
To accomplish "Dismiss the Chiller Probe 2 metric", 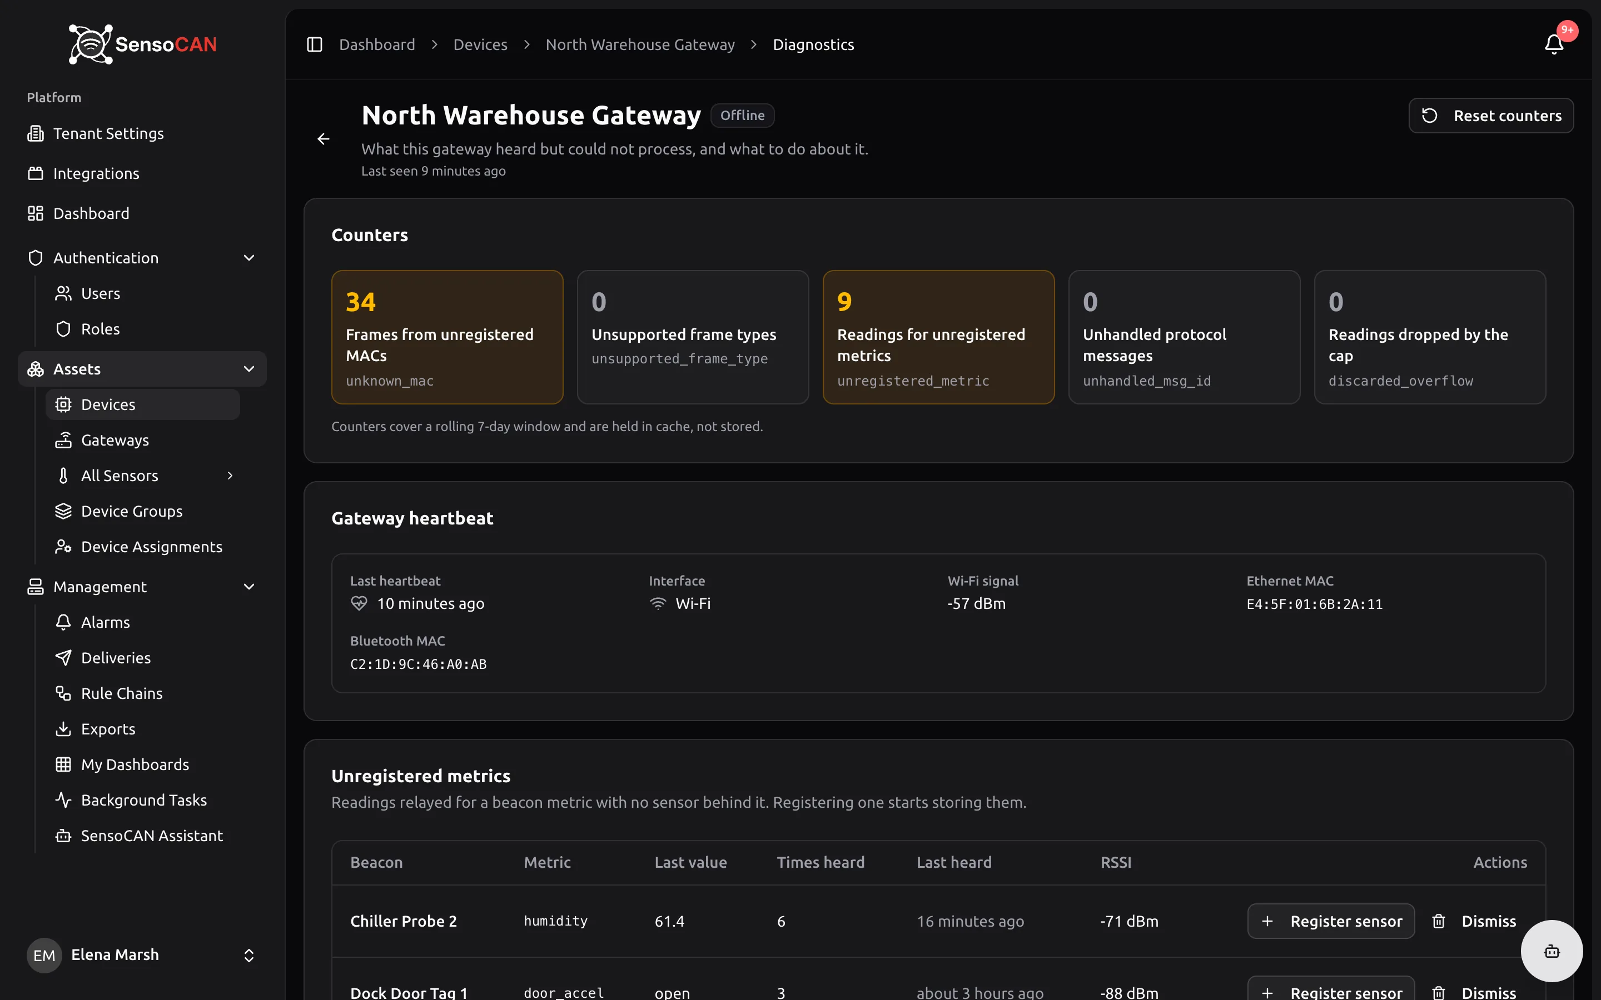I will point(1475,921).
